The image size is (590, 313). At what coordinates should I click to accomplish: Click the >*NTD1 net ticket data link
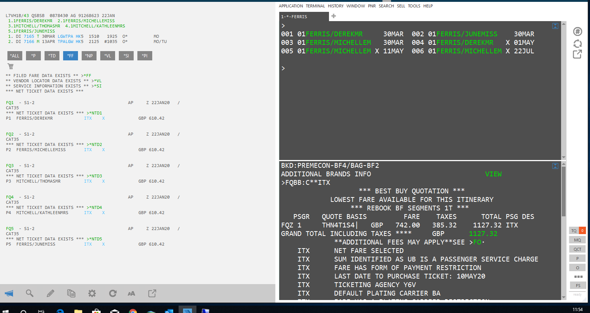pos(94,113)
